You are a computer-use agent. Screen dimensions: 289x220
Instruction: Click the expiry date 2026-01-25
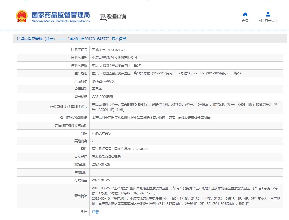coord(101,180)
